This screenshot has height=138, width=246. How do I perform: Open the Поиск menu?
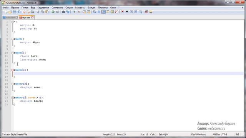25,8
